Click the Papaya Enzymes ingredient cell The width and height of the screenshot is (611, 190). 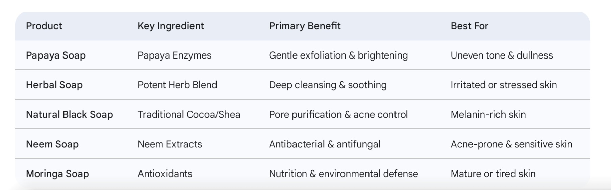(x=174, y=55)
